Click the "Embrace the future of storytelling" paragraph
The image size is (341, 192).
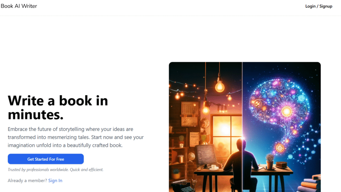(x=76, y=137)
